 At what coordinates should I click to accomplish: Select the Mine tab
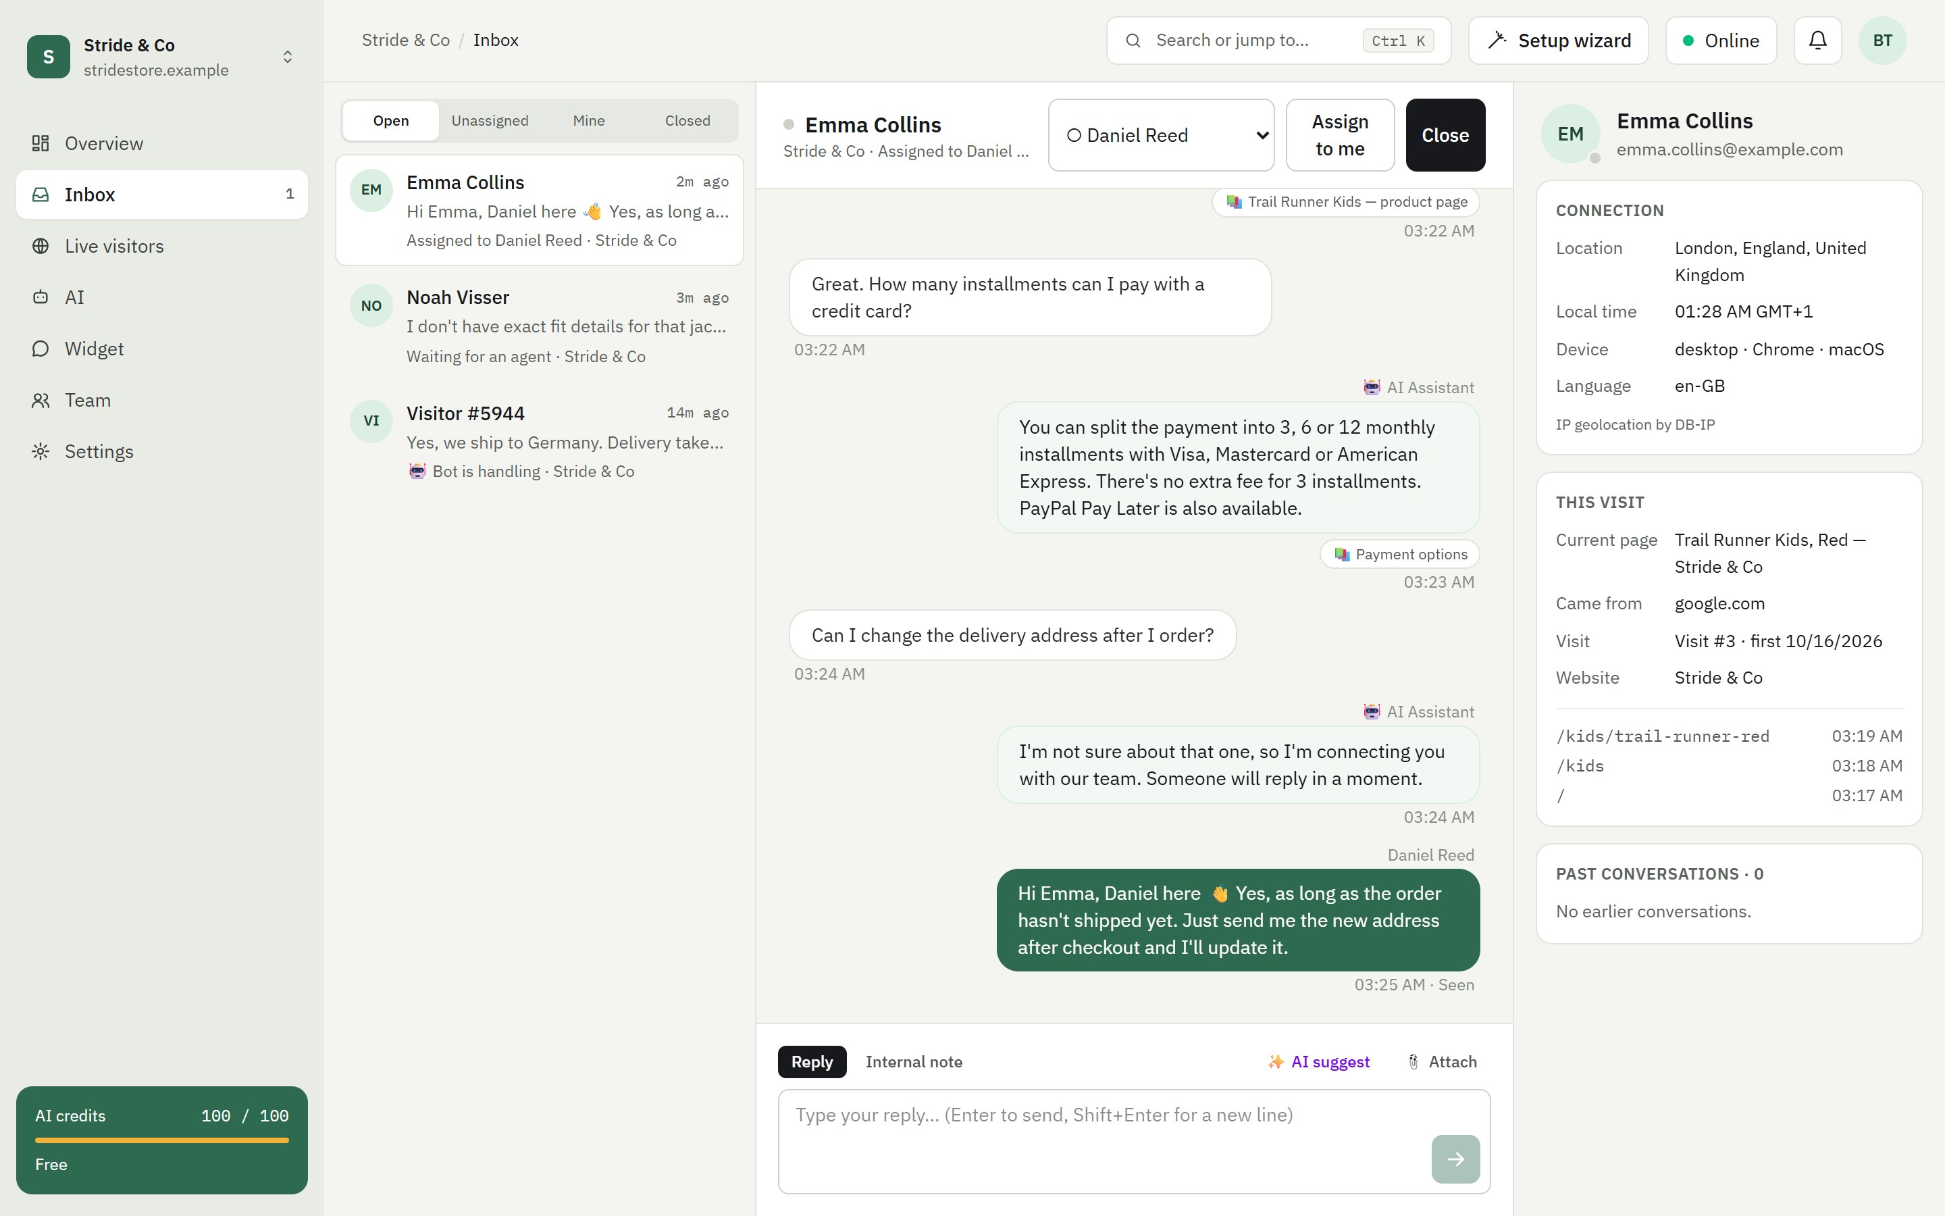pos(588,121)
